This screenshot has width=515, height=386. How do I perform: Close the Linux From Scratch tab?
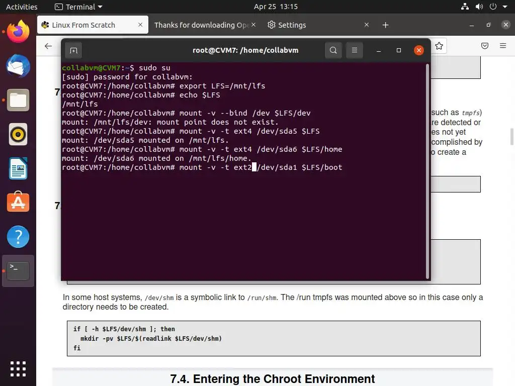pyautogui.click(x=140, y=25)
